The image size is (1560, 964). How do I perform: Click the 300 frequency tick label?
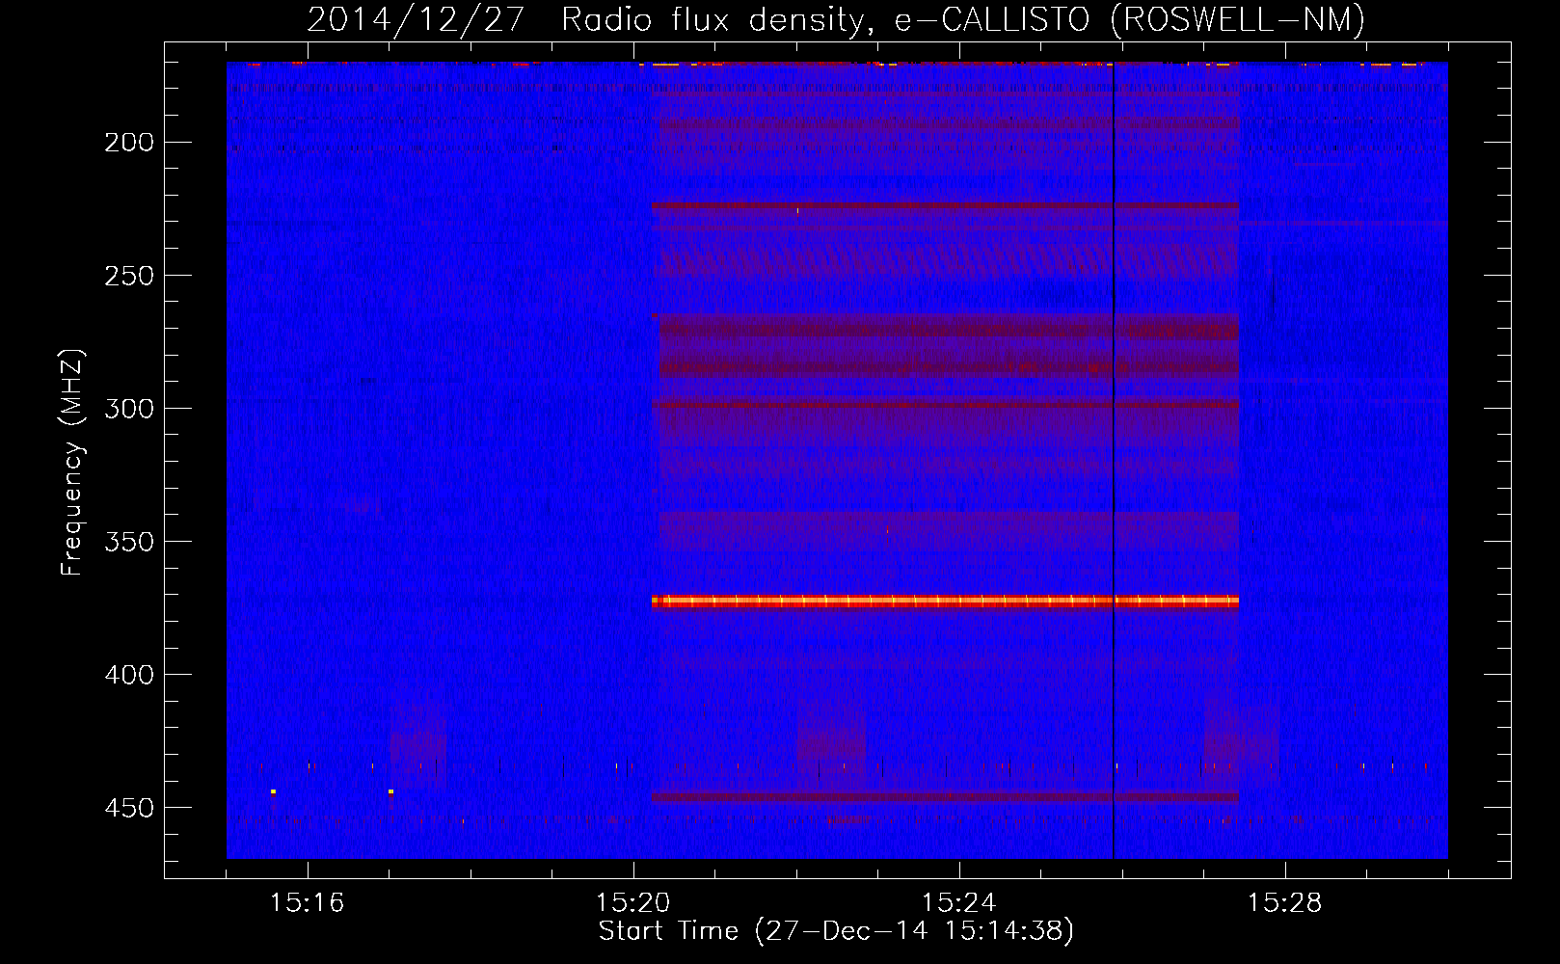pyautogui.click(x=128, y=409)
